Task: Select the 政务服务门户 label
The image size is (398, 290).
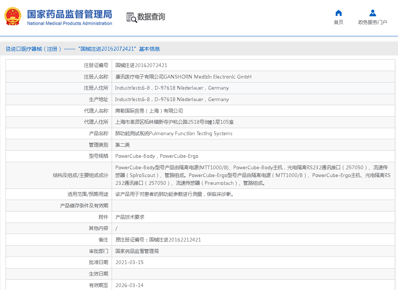Action: [373, 22]
